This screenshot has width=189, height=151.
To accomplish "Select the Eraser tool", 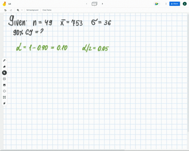I will [x=4, y=66].
